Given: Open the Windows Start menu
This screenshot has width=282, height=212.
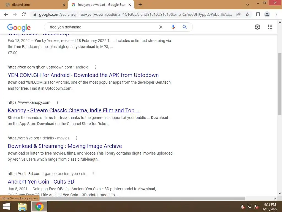Looking at the screenshot, I should (x=7, y=206).
